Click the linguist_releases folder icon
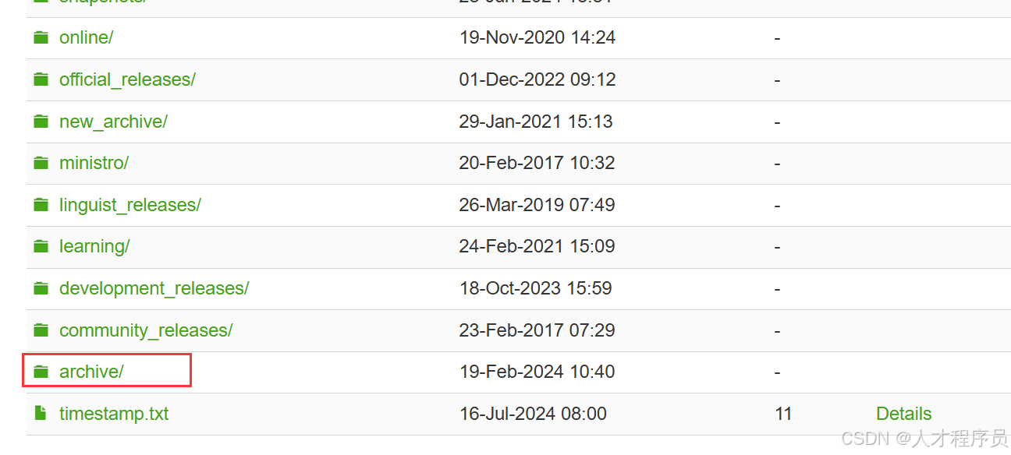Image resolution: width=1011 pixels, height=455 pixels. pyautogui.click(x=41, y=205)
